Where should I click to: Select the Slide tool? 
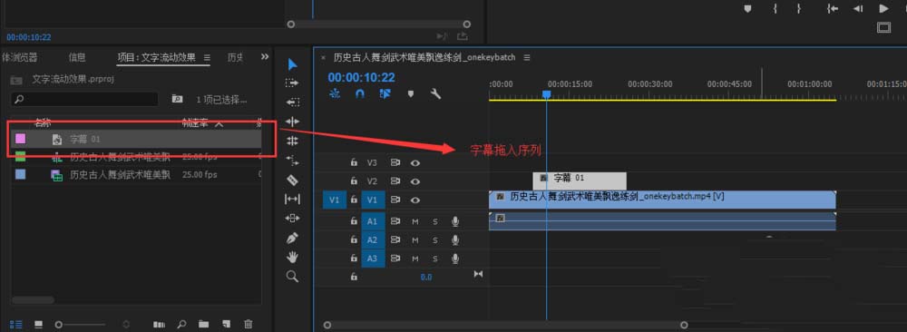pos(292,218)
